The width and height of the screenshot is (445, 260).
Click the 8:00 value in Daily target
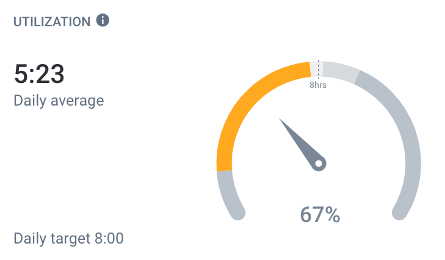(x=109, y=238)
